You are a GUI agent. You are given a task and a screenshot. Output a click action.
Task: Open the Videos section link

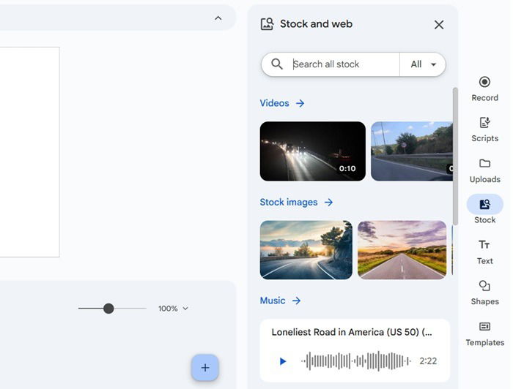pyautogui.click(x=282, y=103)
